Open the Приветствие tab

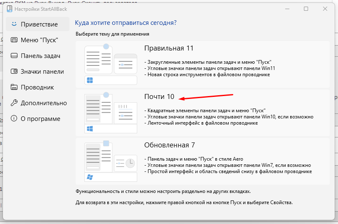(x=37, y=24)
